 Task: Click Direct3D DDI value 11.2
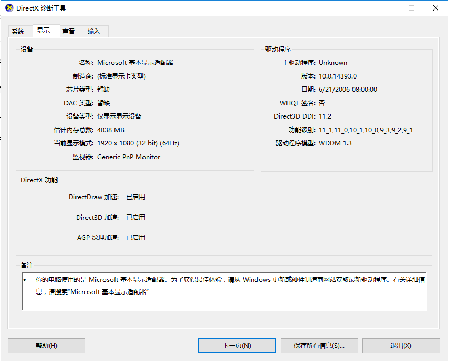[x=325, y=116]
